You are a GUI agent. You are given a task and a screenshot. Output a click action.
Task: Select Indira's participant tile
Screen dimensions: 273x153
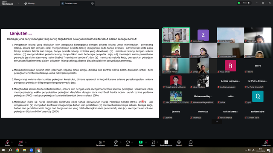tap(230, 96)
